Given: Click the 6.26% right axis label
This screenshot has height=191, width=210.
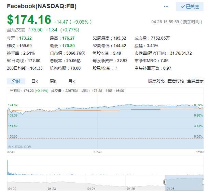Looking at the screenshot, I should coord(198,115).
